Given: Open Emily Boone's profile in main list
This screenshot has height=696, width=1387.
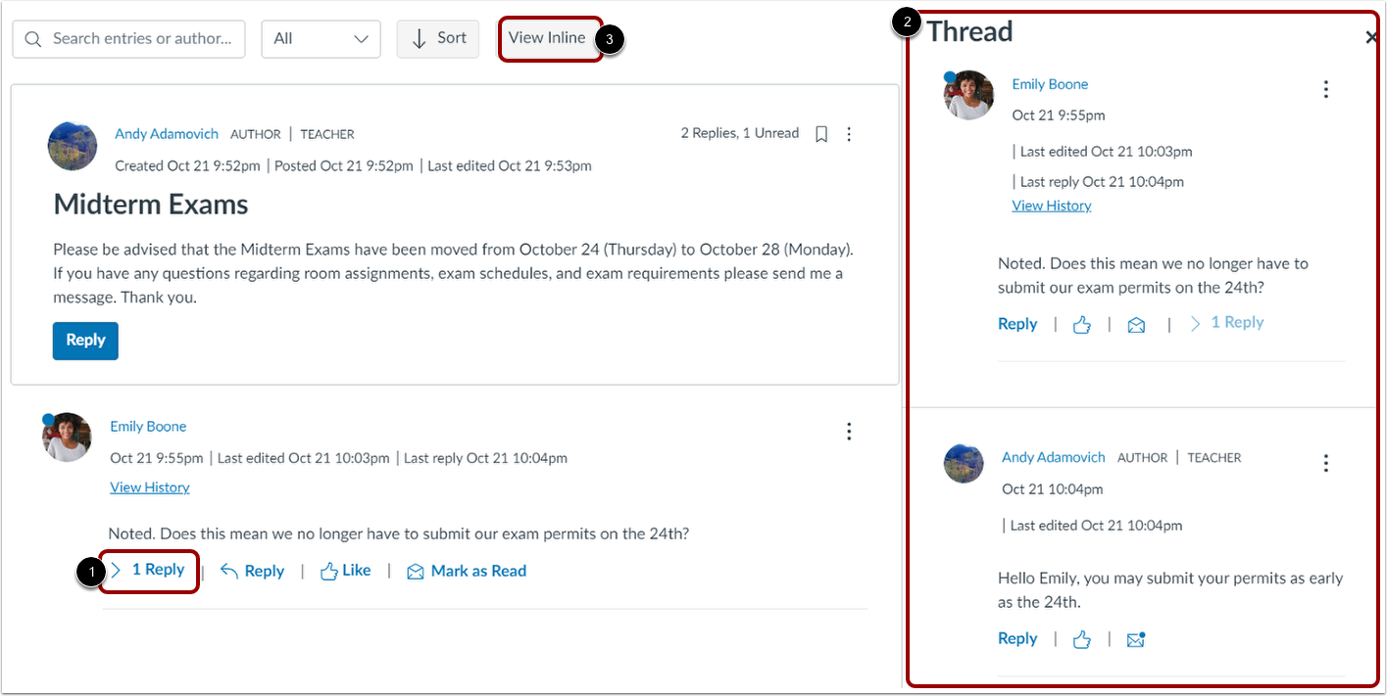Looking at the screenshot, I should click(148, 427).
